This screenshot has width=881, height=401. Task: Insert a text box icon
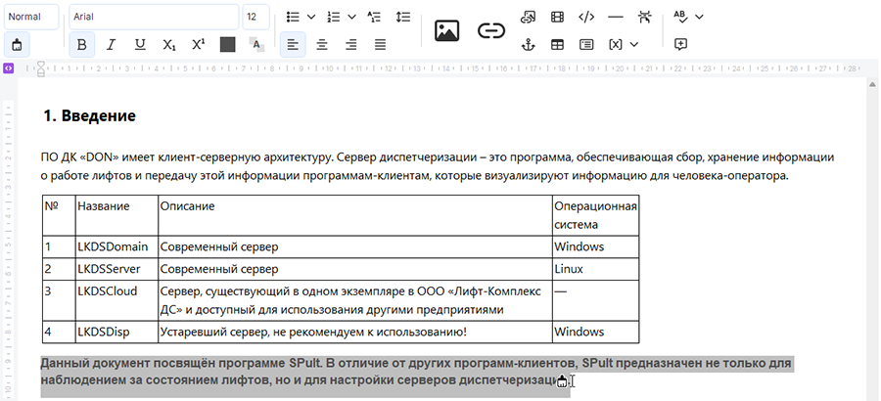pyautogui.click(x=586, y=44)
